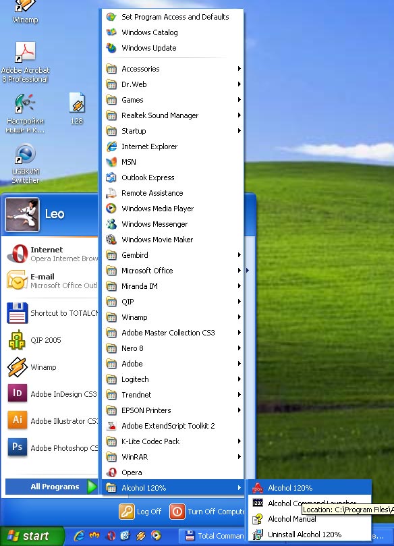
Task: Launch Windows Update
Action: pyautogui.click(x=173, y=48)
